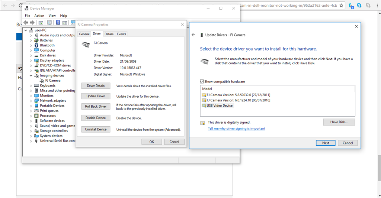381x198 pixels.
Task: Switch to the General tab
Action: click(x=84, y=34)
